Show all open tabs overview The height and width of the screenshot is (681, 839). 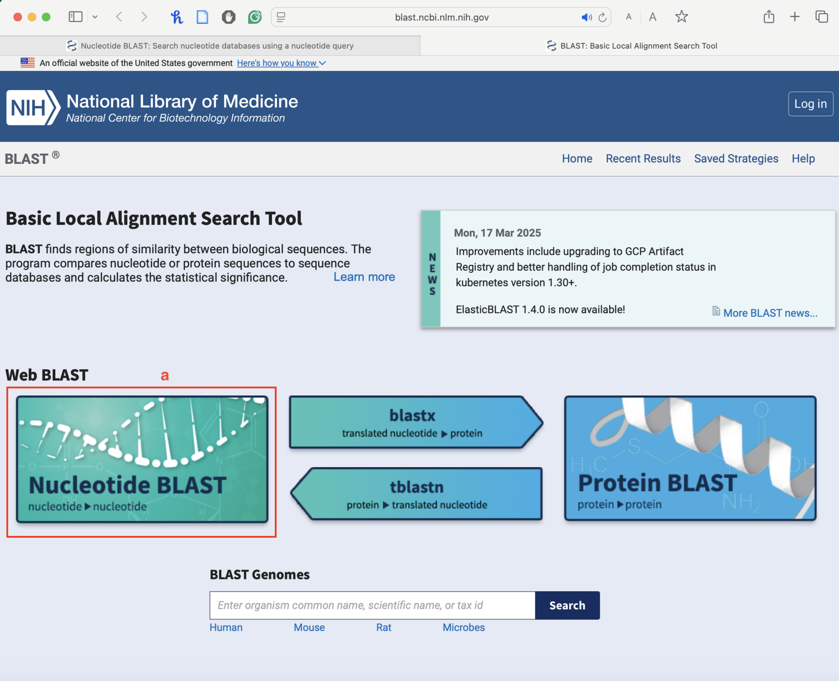pyautogui.click(x=821, y=17)
